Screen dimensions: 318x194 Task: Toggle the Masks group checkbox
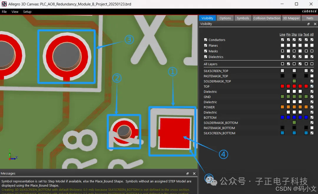click(206, 51)
